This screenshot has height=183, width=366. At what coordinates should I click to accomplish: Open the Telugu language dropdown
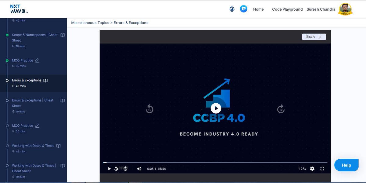tap(314, 37)
